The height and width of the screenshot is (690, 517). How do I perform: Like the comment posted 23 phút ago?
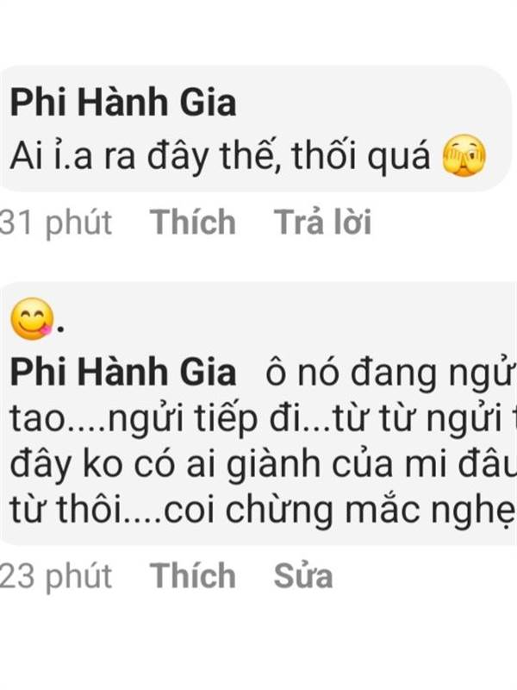point(193,575)
